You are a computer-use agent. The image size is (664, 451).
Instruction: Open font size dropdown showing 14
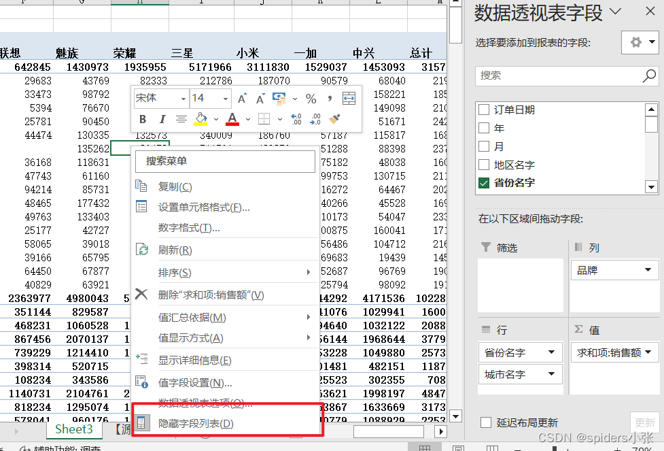225,99
